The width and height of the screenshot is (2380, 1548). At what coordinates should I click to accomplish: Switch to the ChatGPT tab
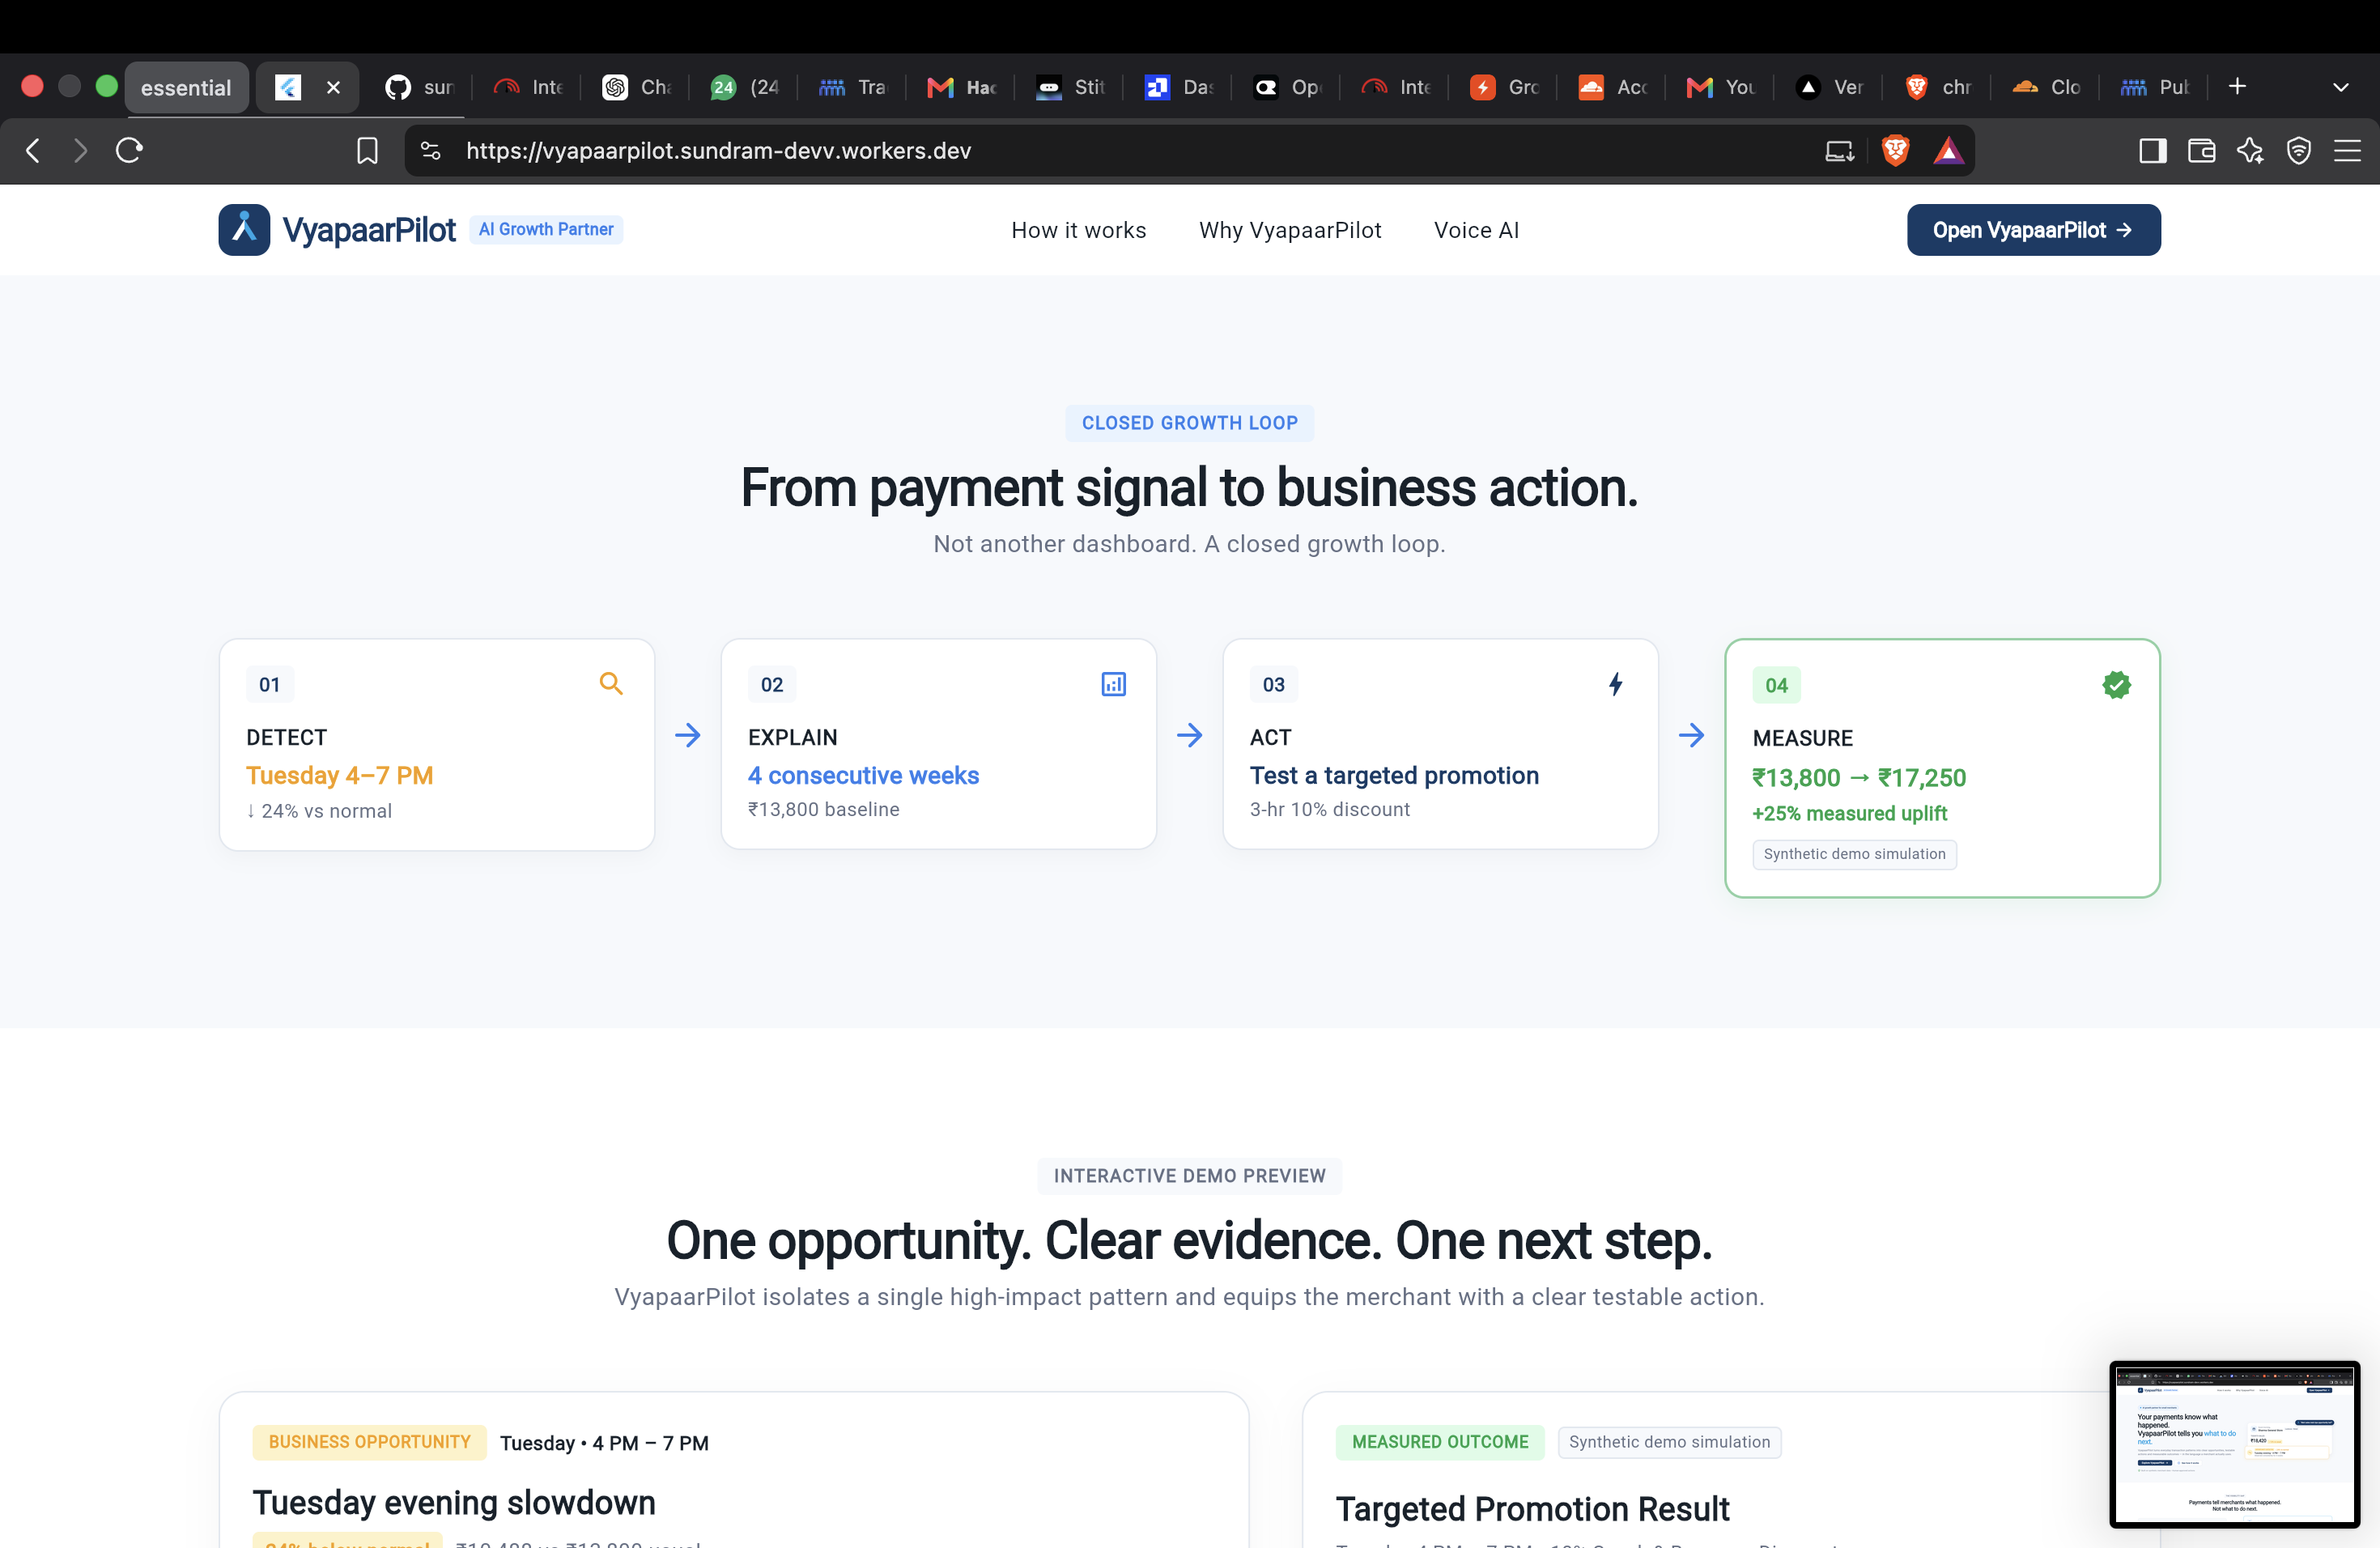(x=636, y=88)
